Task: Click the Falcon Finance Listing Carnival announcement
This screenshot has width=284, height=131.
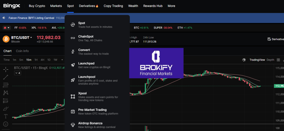Action: click(x=31, y=18)
